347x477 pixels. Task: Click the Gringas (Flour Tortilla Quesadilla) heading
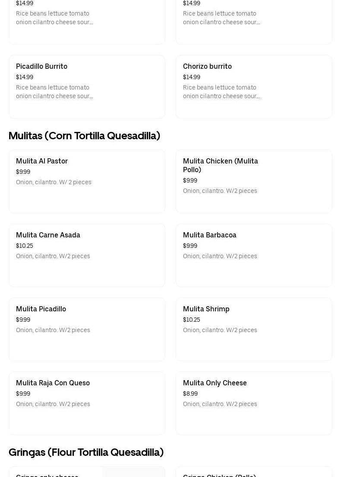[x=86, y=452]
